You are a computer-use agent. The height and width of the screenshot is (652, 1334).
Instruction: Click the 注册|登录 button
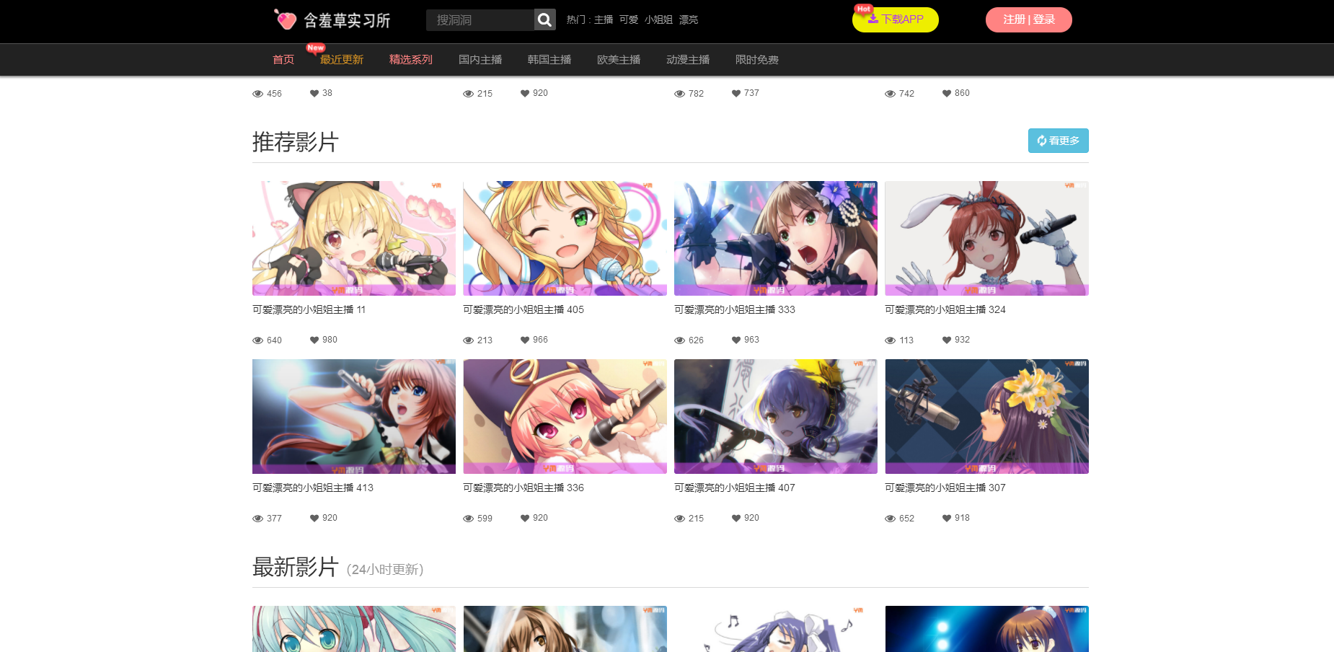(x=1029, y=19)
